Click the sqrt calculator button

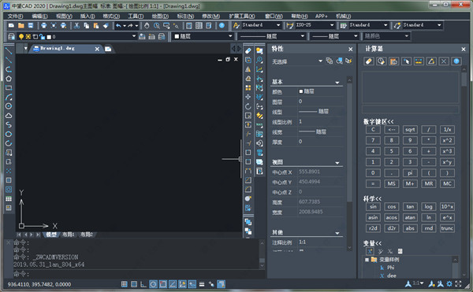click(x=410, y=130)
